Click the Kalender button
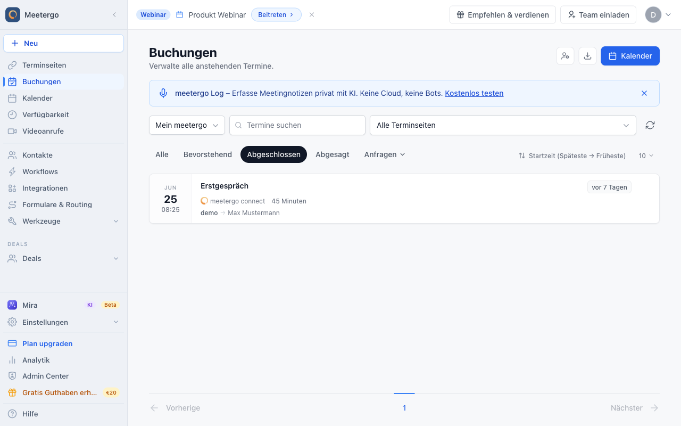The width and height of the screenshot is (681, 426). click(630, 56)
